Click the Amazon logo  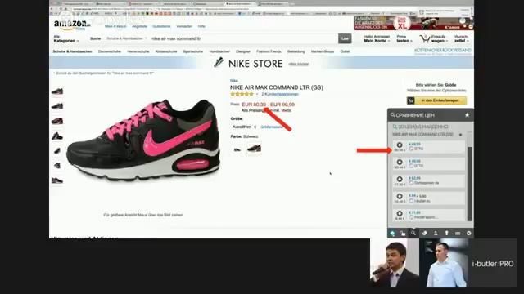[72, 24]
